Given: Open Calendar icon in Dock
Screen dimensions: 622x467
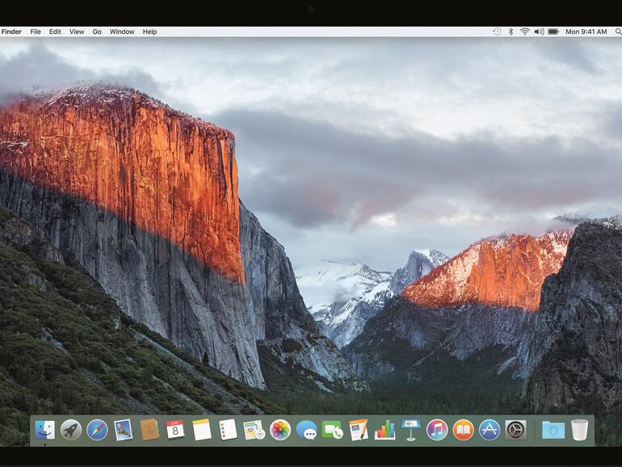Looking at the screenshot, I should [x=175, y=430].
